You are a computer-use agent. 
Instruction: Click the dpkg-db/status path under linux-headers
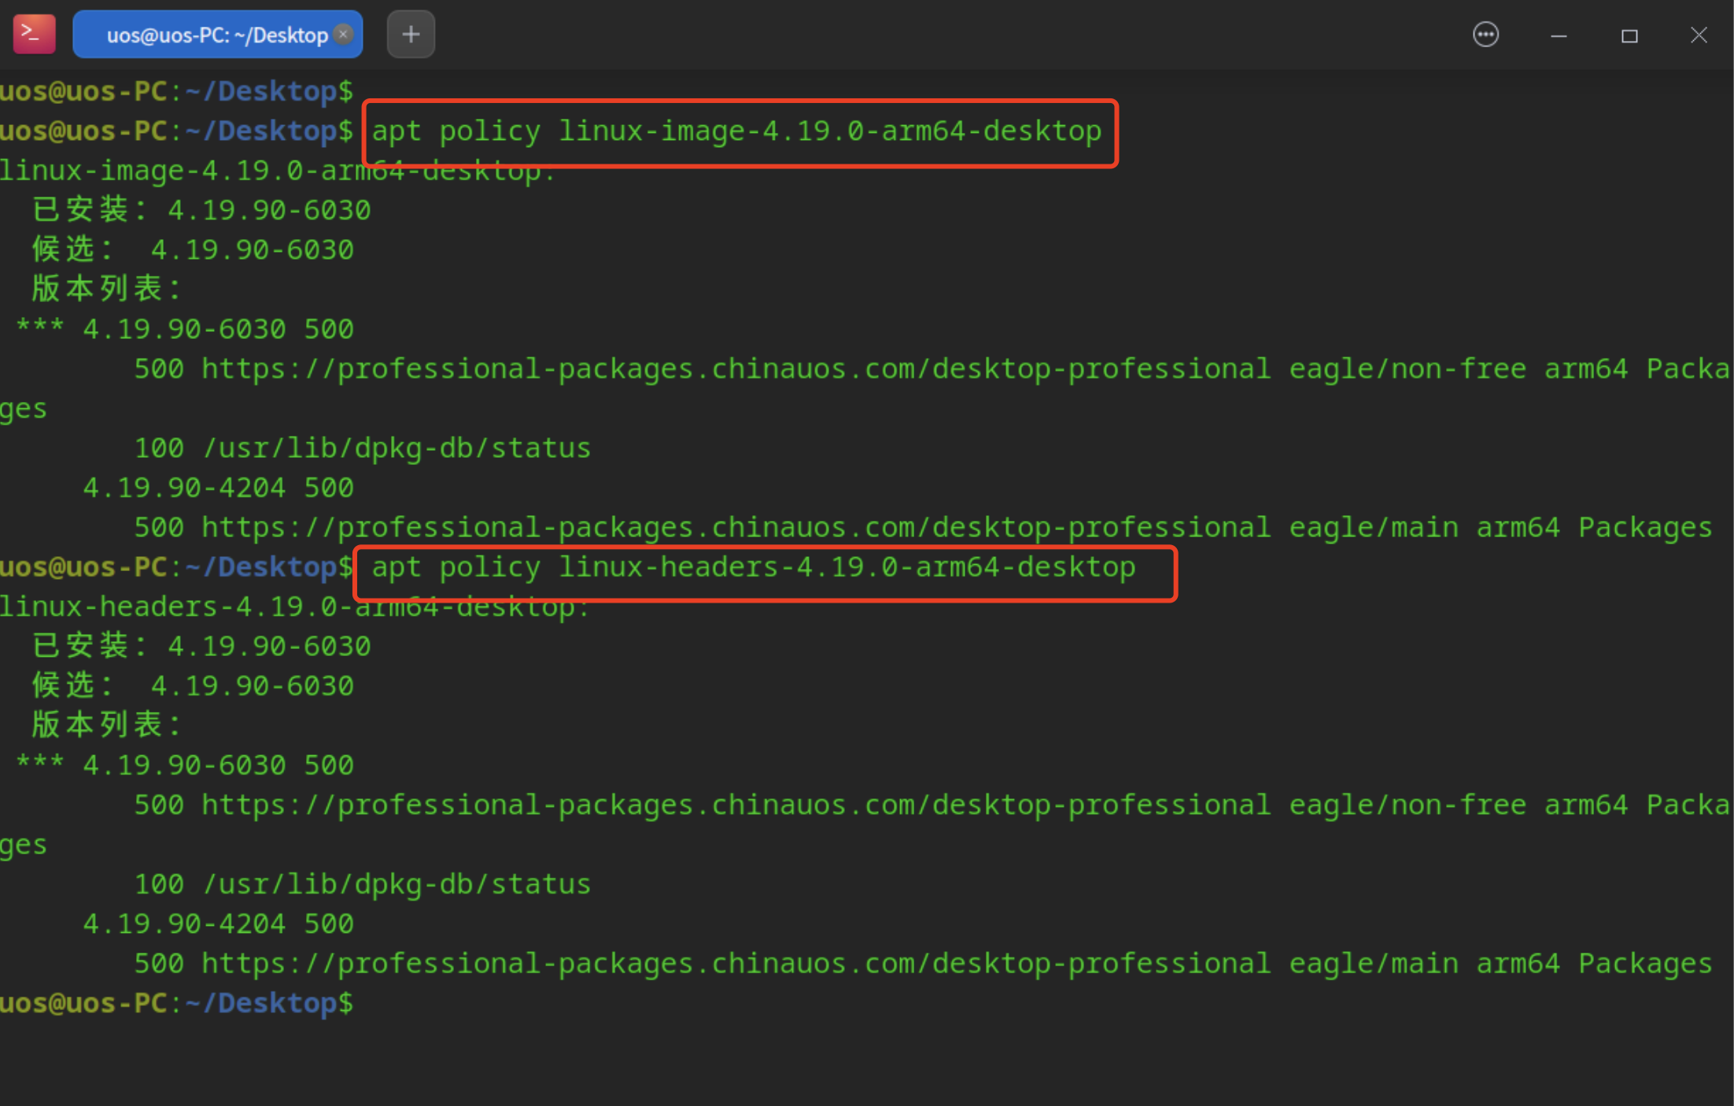[x=397, y=884]
